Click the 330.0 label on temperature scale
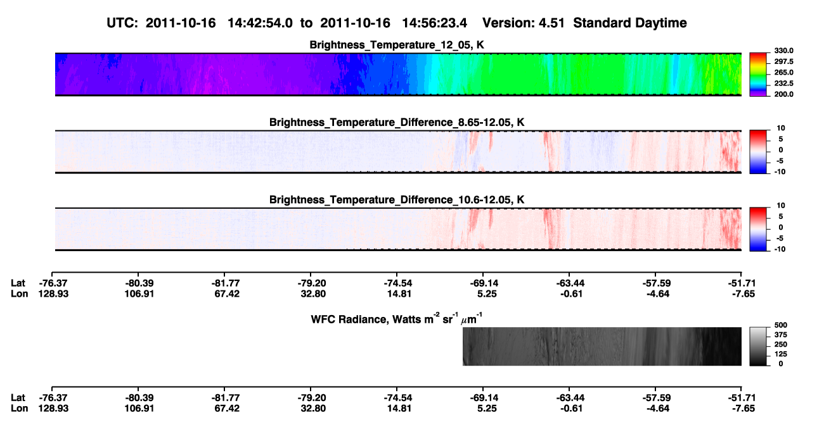Image resolution: width=824 pixels, height=422 pixels. click(782, 51)
